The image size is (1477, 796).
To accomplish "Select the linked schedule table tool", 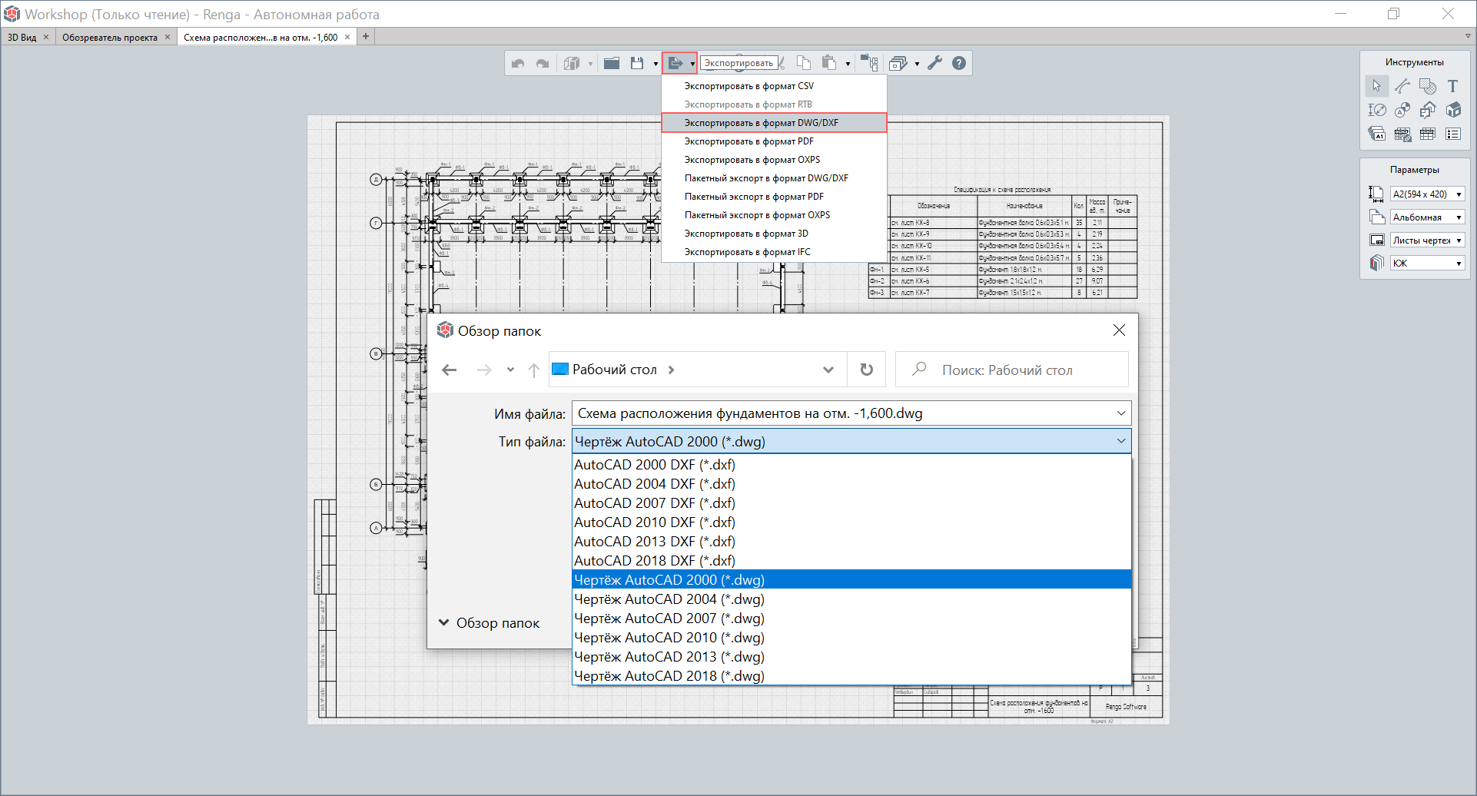I will (x=1402, y=134).
